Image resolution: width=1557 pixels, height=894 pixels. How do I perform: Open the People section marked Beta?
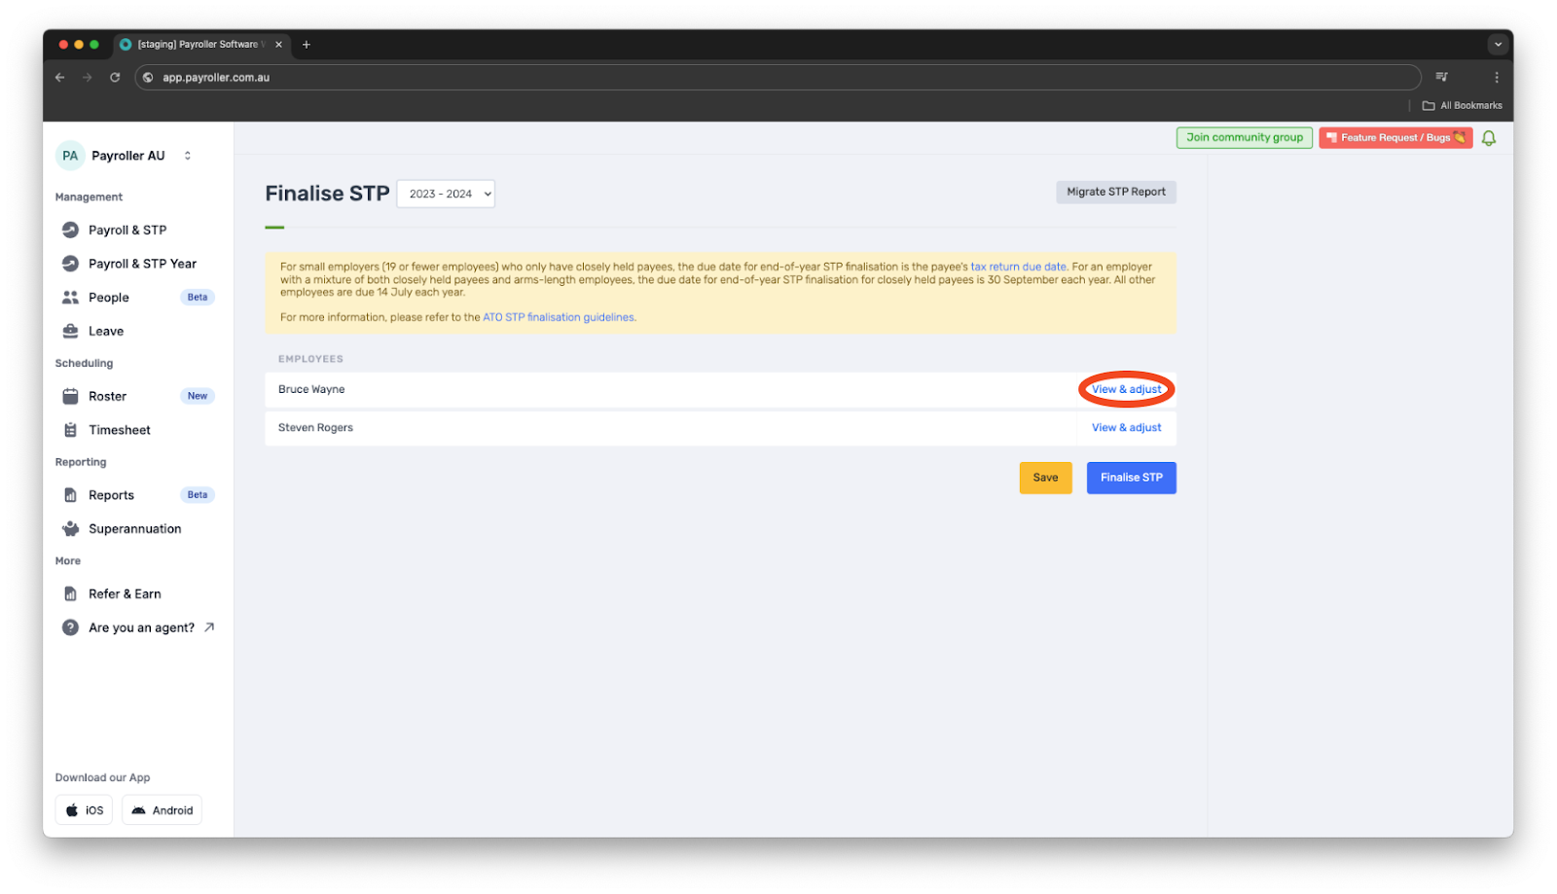pos(108,297)
